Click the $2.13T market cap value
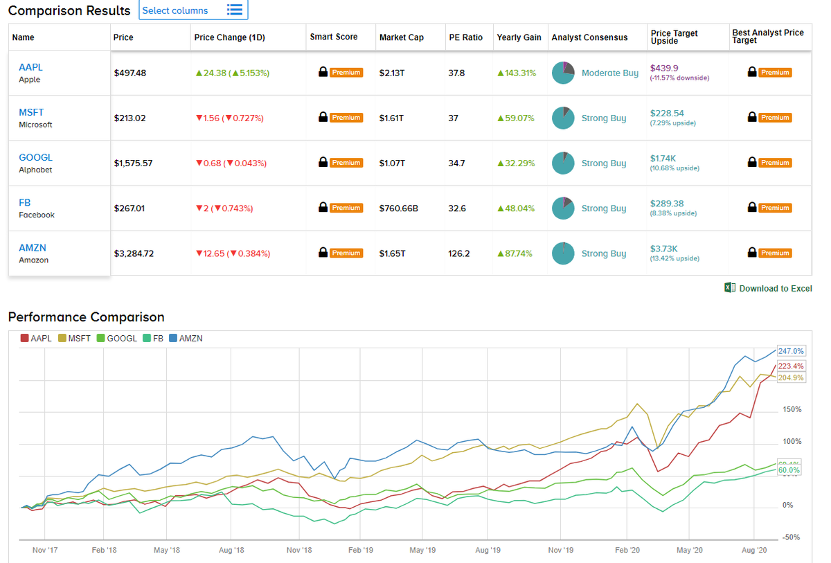The width and height of the screenshot is (831, 563). coord(392,73)
